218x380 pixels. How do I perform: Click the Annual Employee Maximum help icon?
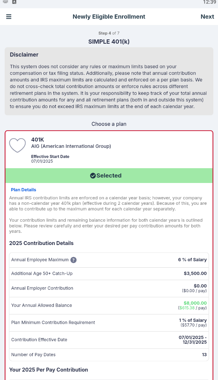pyautogui.click(x=74, y=260)
